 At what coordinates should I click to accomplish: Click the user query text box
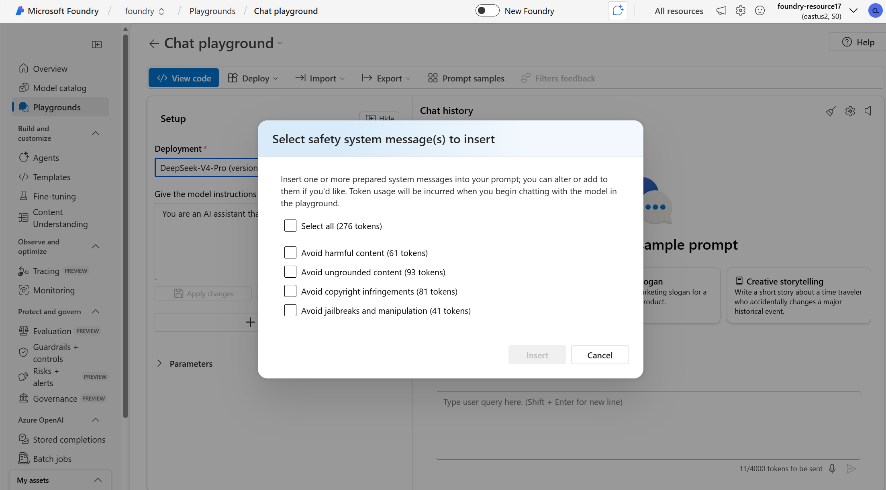click(x=648, y=425)
